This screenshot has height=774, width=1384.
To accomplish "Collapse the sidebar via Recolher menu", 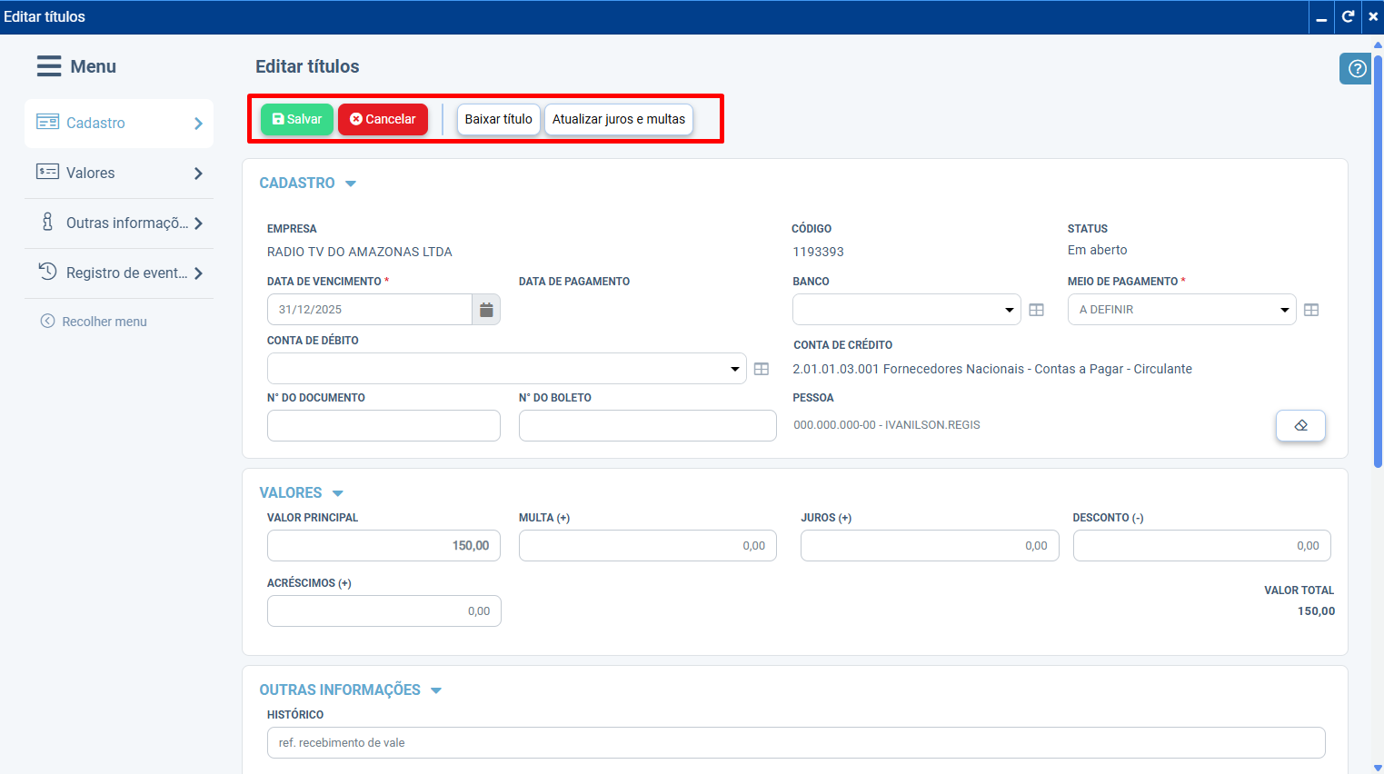I will (94, 322).
